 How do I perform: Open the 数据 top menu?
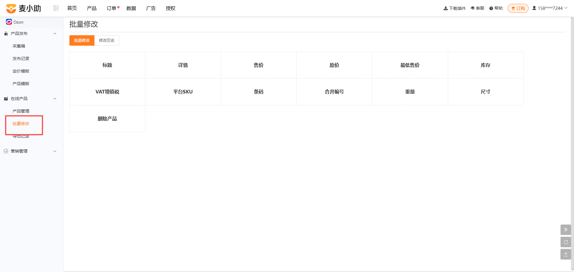pos(131,8)
